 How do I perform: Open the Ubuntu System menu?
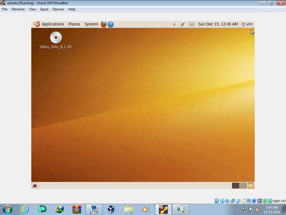(x=91, y=24)
